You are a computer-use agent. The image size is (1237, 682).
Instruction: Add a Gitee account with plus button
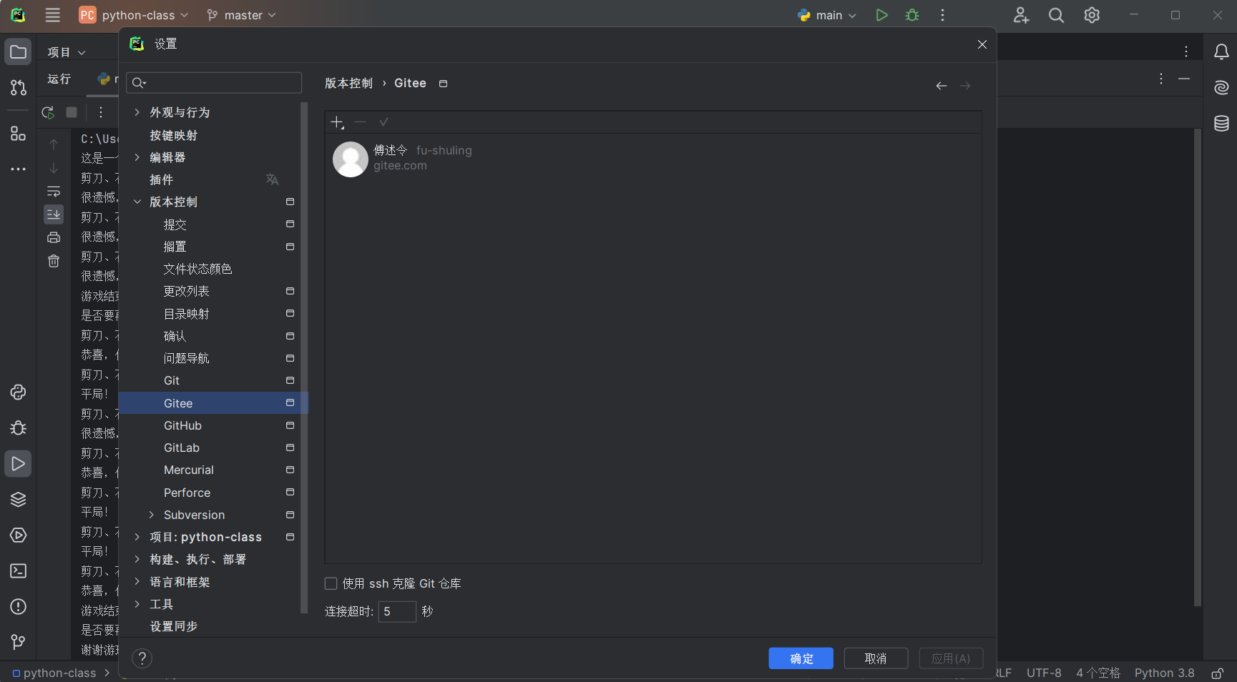pos(338,122)
